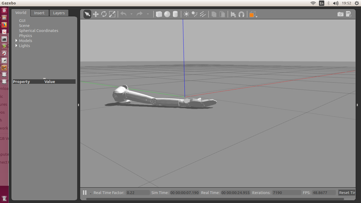Open the Wi-Fi network indicator
The height and width of the screenshot is (203, 361).
tap(313, 3)
